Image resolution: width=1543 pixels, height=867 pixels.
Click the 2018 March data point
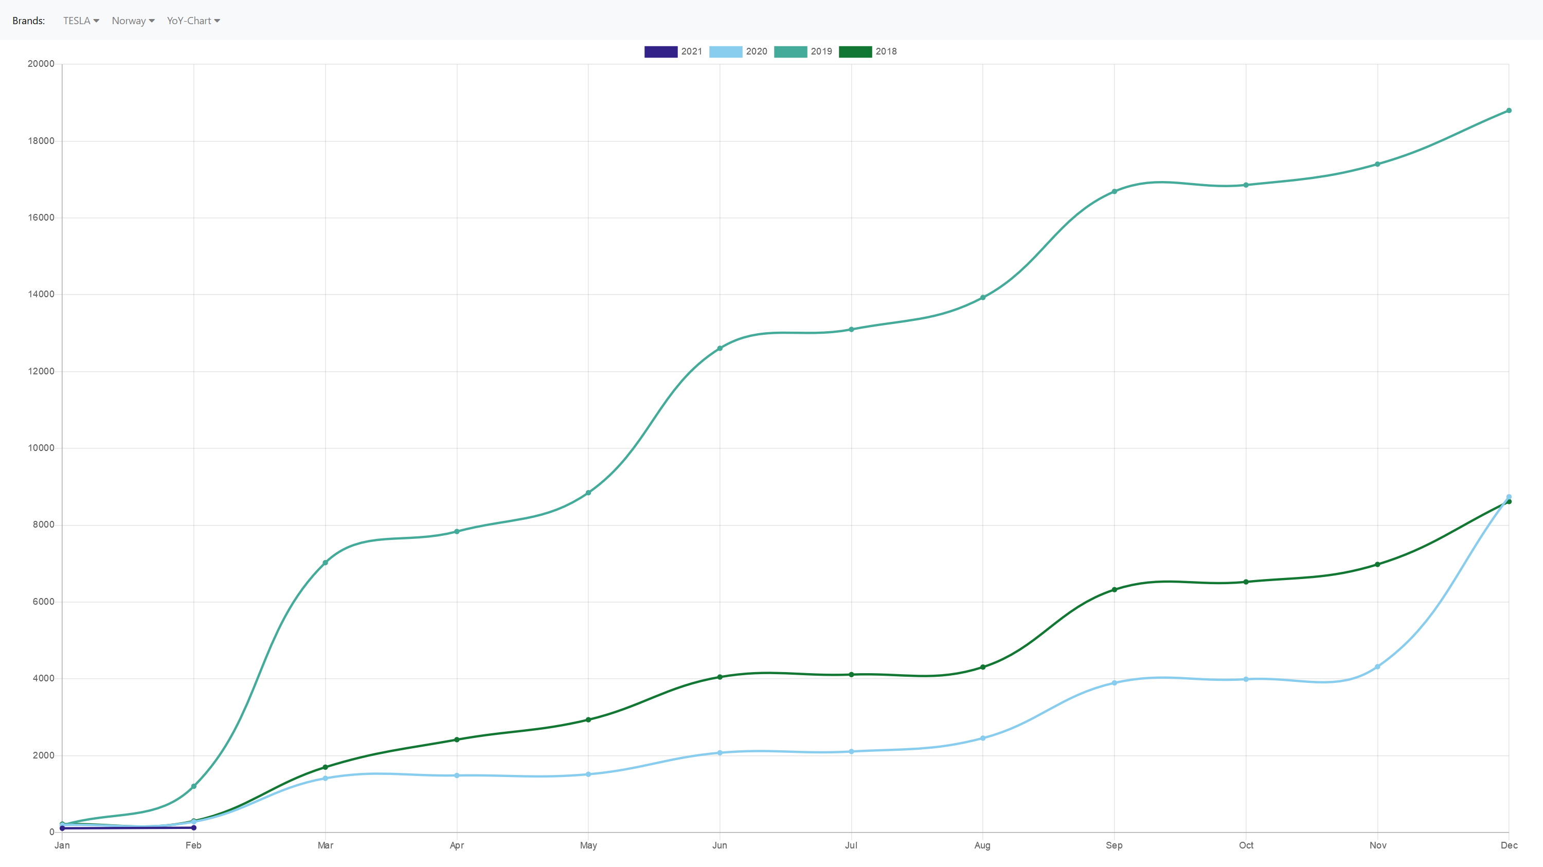(325, 767)
